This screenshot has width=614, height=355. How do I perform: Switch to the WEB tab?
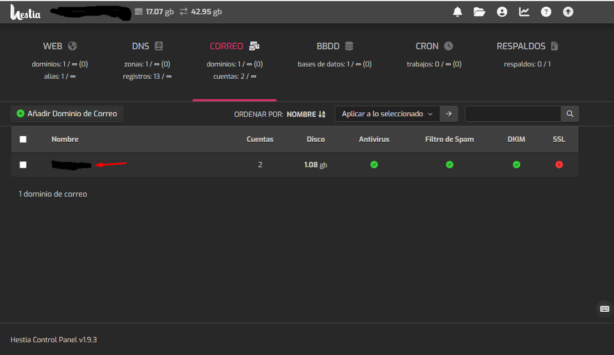pyautogui.click(x=60, y=47)
